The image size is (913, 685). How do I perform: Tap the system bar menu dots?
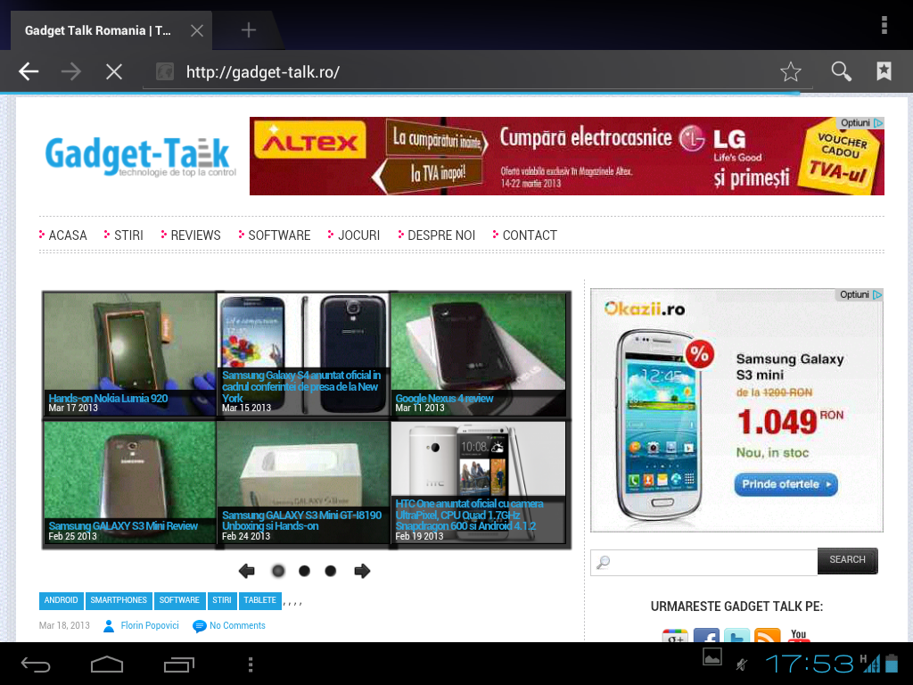(251, 664)
